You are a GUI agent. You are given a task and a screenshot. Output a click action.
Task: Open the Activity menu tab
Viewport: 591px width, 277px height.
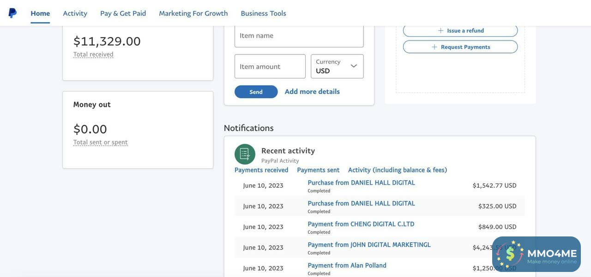pos(75,13)
